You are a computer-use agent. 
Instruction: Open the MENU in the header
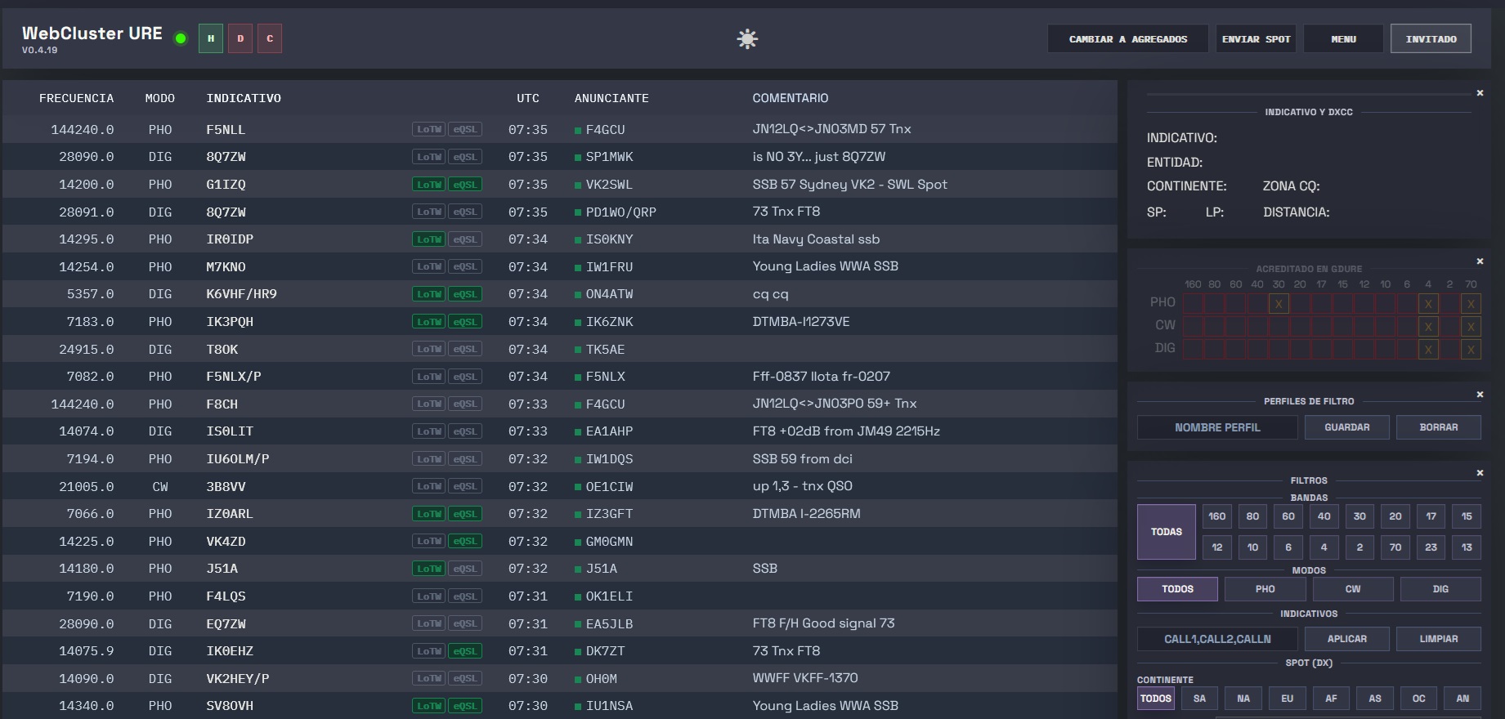click(x=1343, y=39)
